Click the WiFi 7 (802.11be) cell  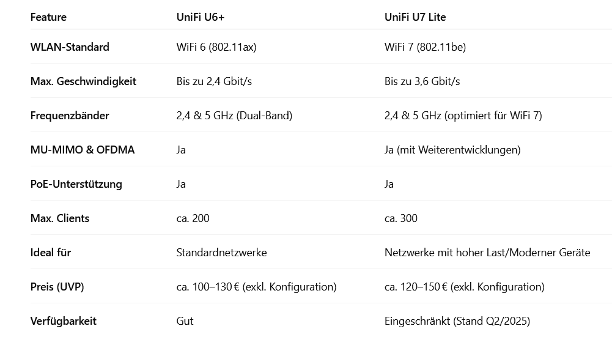point(425,47)
